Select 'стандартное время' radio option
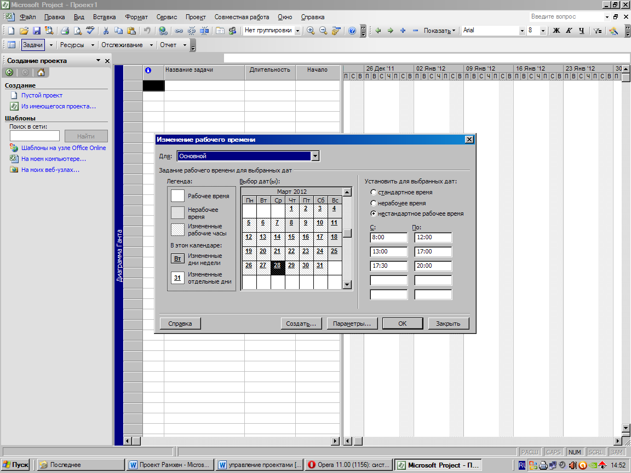The image size is (631, 473). (373, 192)
